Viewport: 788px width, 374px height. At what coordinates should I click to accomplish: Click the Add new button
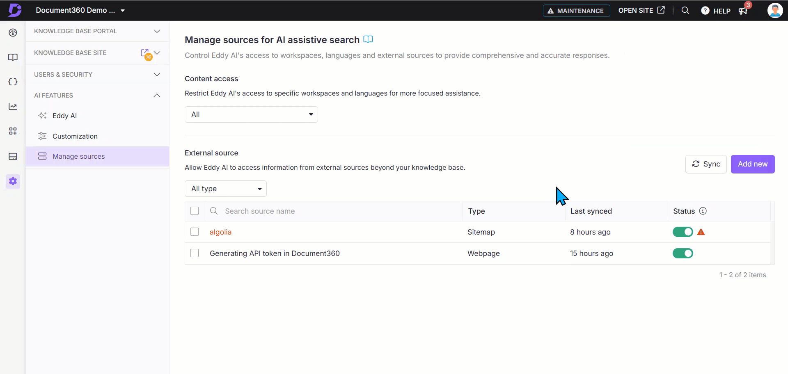point(753,164)
